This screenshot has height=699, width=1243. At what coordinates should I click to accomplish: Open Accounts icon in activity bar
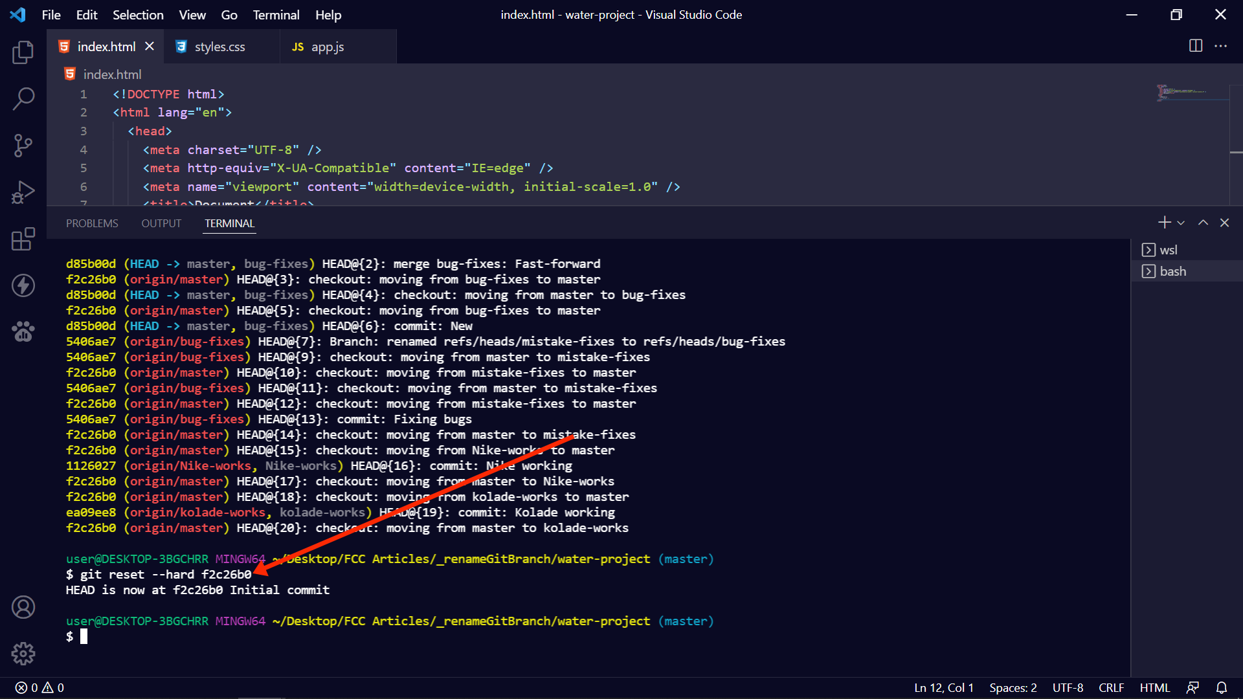tap(23, 607)
